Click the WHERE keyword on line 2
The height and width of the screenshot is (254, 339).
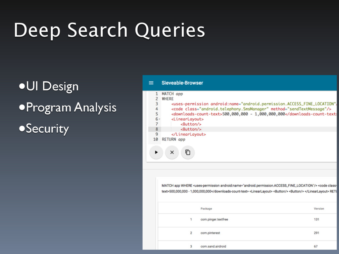pyautogui.click(x=168, y=99)
